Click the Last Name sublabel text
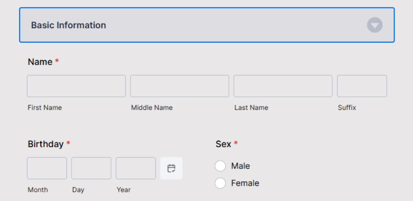Viewport: 413px width, 201px height. [251, 107]
